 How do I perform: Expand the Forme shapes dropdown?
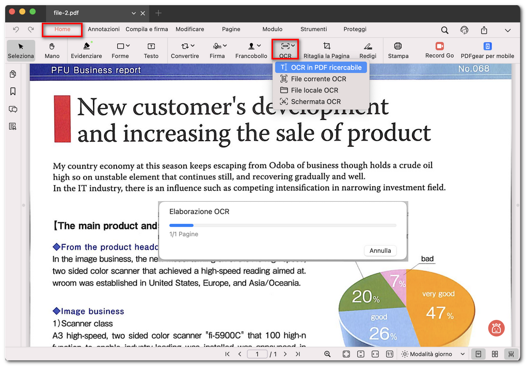coord(120,50)
